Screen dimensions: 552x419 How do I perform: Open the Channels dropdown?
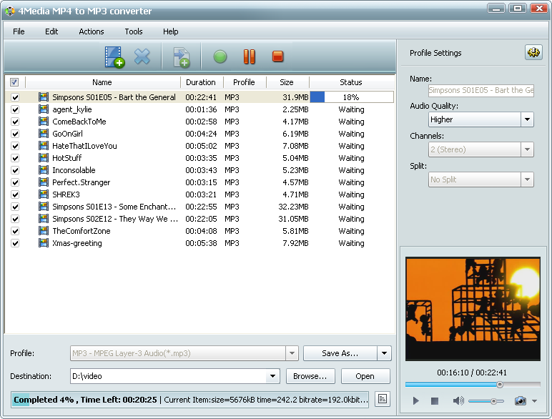pos(527,149)
